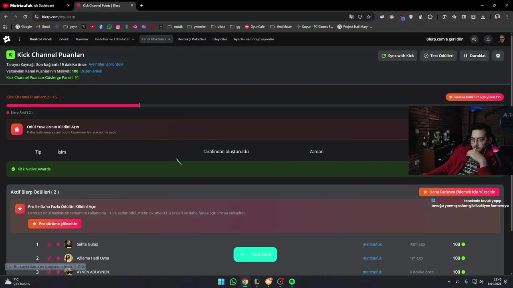Click the music note icon of Ağlama Hadi Oyna

click(x=49, y=258)
